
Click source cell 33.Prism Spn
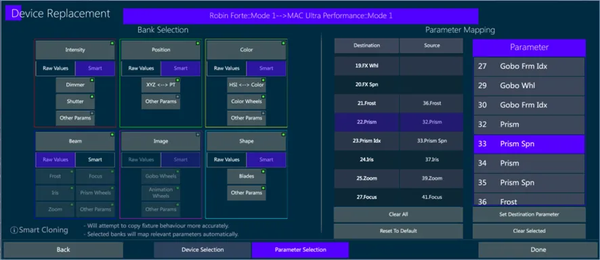pyautogui.click(x=431, y=141)
